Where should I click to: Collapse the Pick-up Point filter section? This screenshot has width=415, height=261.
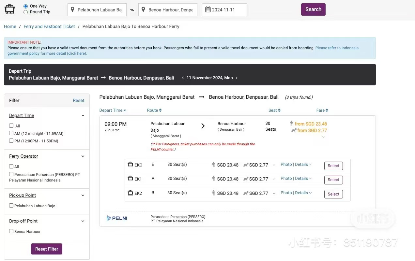tap(83, 196)
